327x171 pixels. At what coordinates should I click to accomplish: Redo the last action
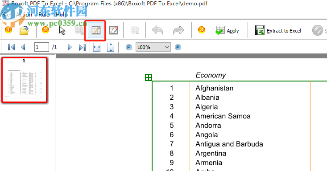[x=178, y=30]
